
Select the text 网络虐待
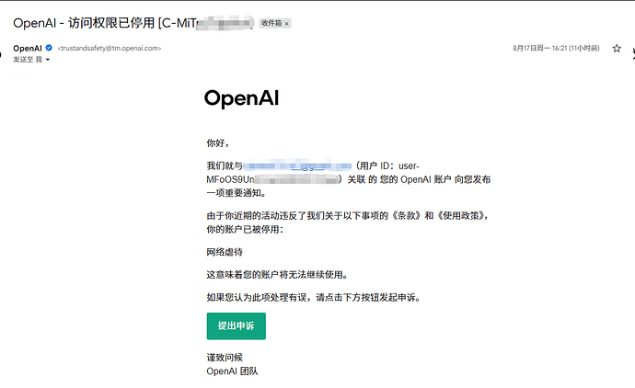pos(225,252)
